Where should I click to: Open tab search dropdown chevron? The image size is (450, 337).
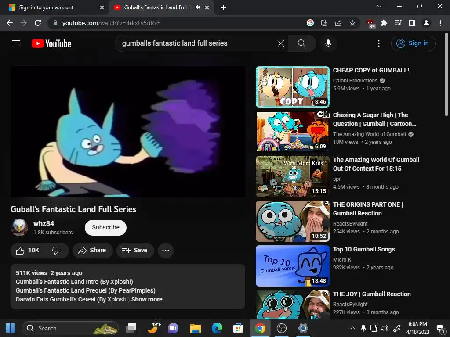click(379, 6)
